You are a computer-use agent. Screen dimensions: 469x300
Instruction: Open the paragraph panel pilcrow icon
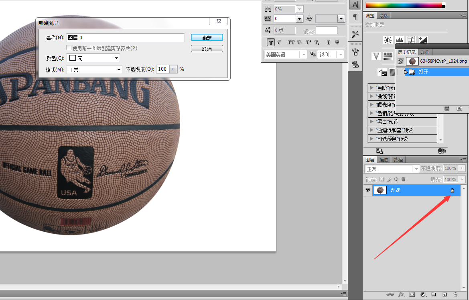[x=355, y=17]
